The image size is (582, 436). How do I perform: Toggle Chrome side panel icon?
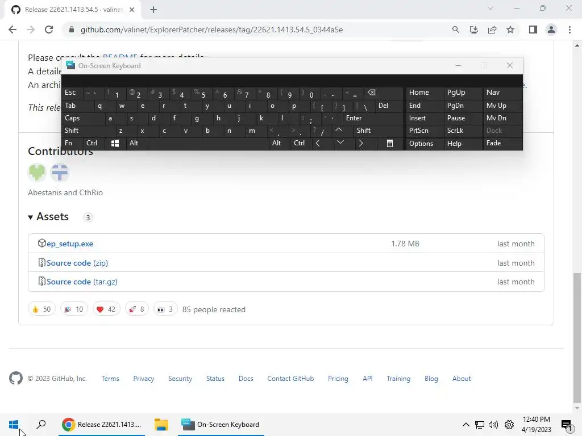coord(533,30)
